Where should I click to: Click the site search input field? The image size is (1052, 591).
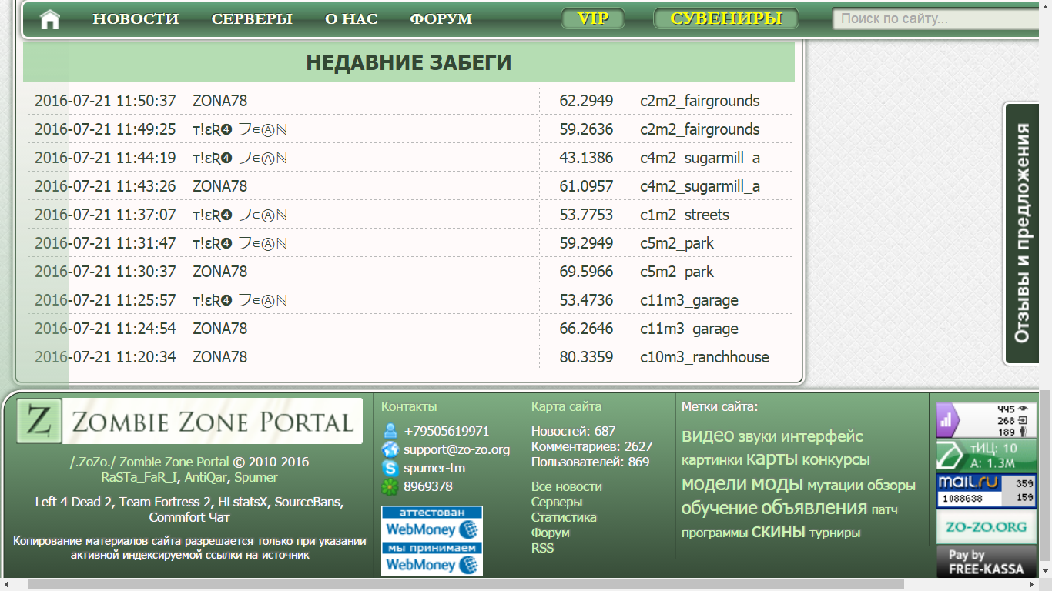tap(936, 19)
